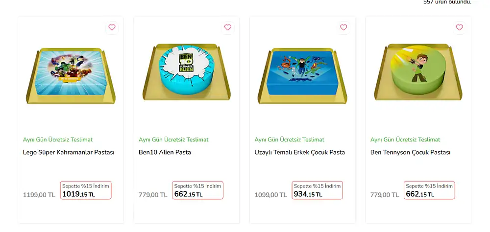View the green round Ben Tennyson cake photo
This screenshot has width=490, height=232.
point(418,73)
